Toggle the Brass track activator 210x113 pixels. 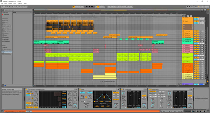(x=196, y=68)
